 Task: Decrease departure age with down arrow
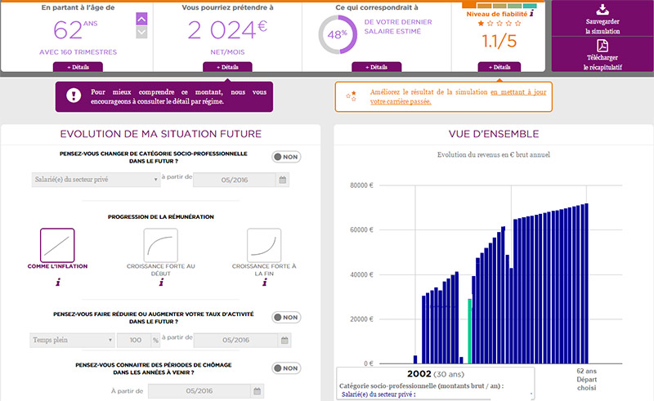(141, 32)
